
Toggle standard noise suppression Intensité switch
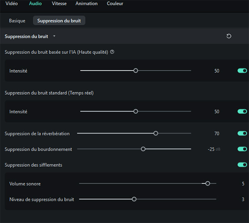pos(242,111)
